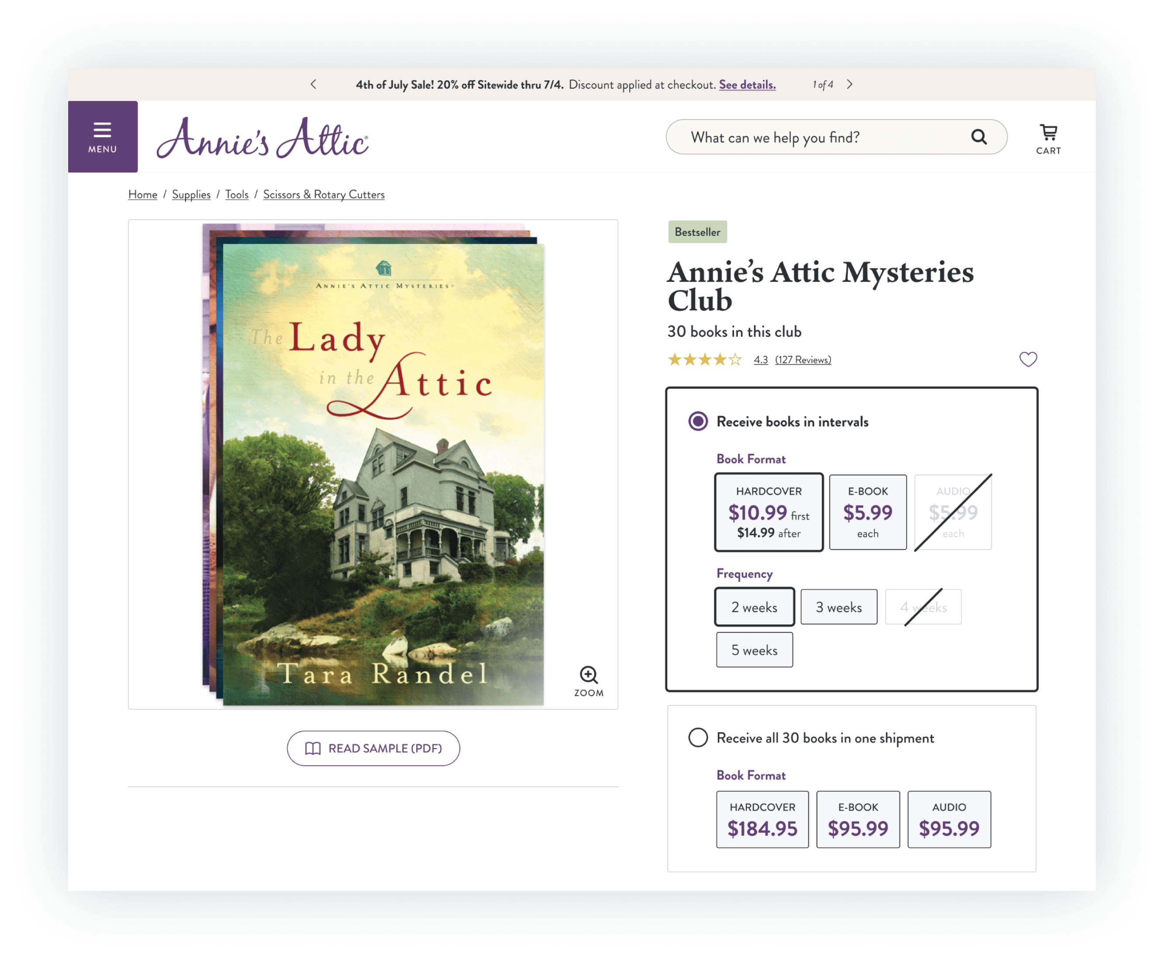Click Read Sample (PDF)
Viewport: 1164px width, 959px height.
pos(373,748)
